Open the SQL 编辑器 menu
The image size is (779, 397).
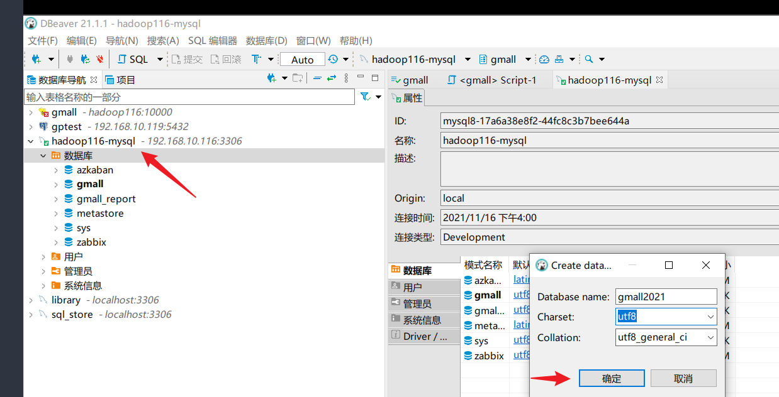point(213,40)
